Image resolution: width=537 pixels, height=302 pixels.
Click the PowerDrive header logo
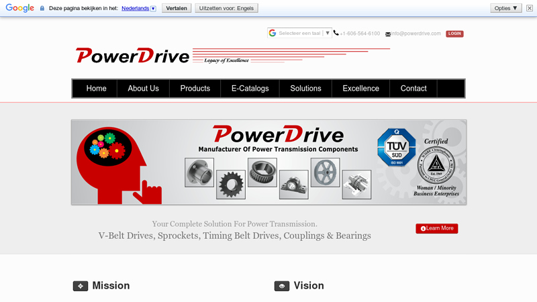coord(132,56)
